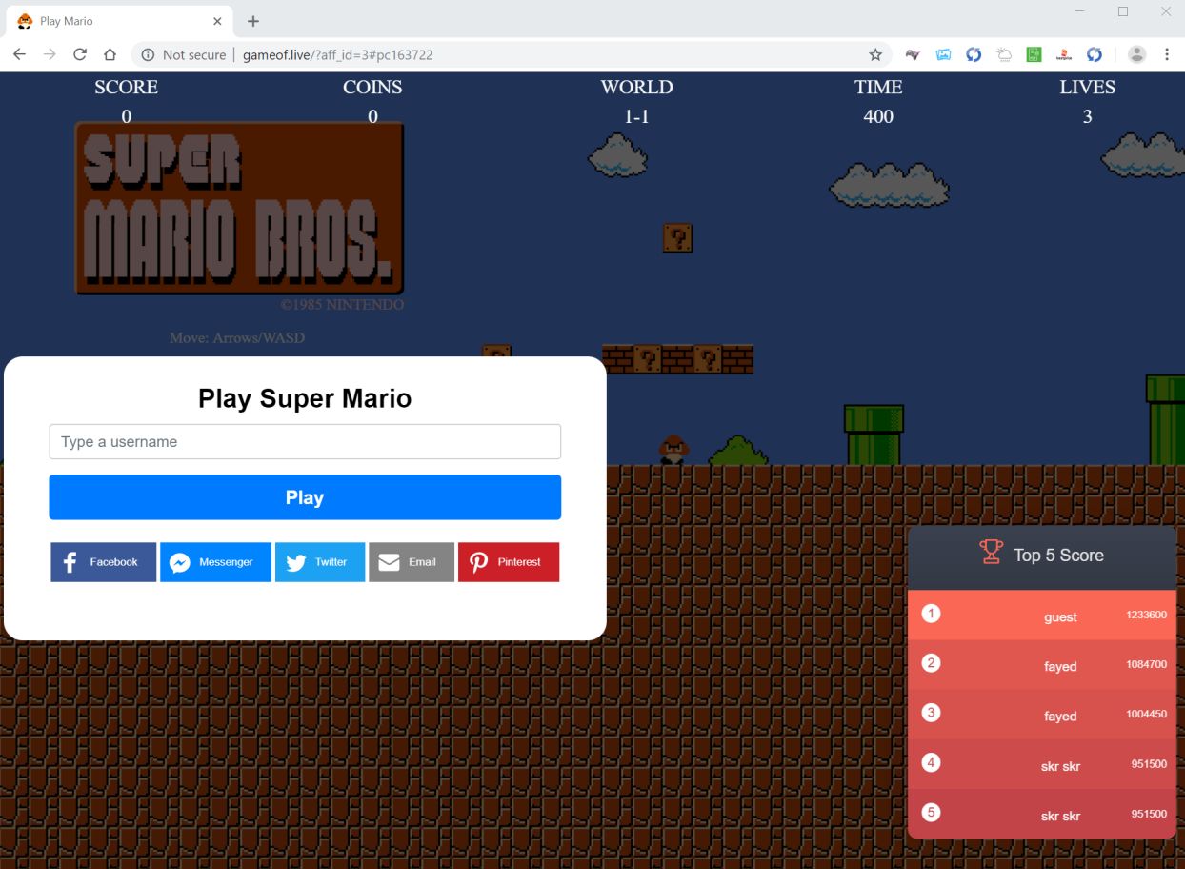
Task: Close the Play Mario tab
Action: (217, 21)
